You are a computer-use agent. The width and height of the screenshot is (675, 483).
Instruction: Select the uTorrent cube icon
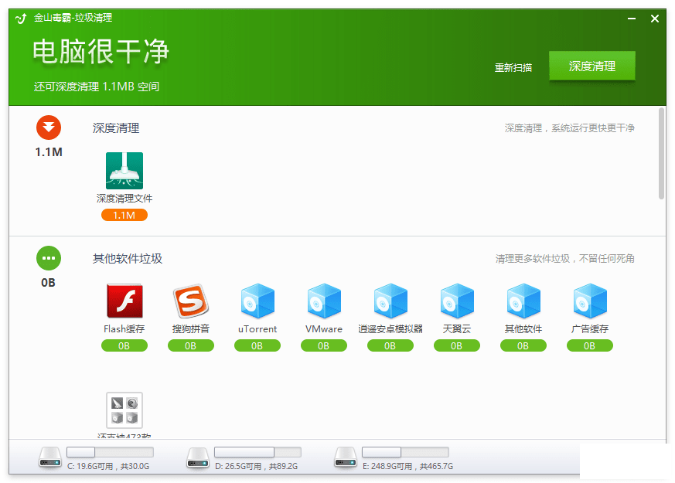[x=257, y=301]
